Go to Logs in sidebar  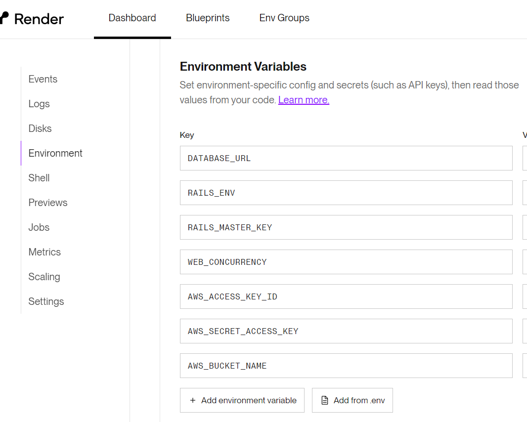coord(39,104)
